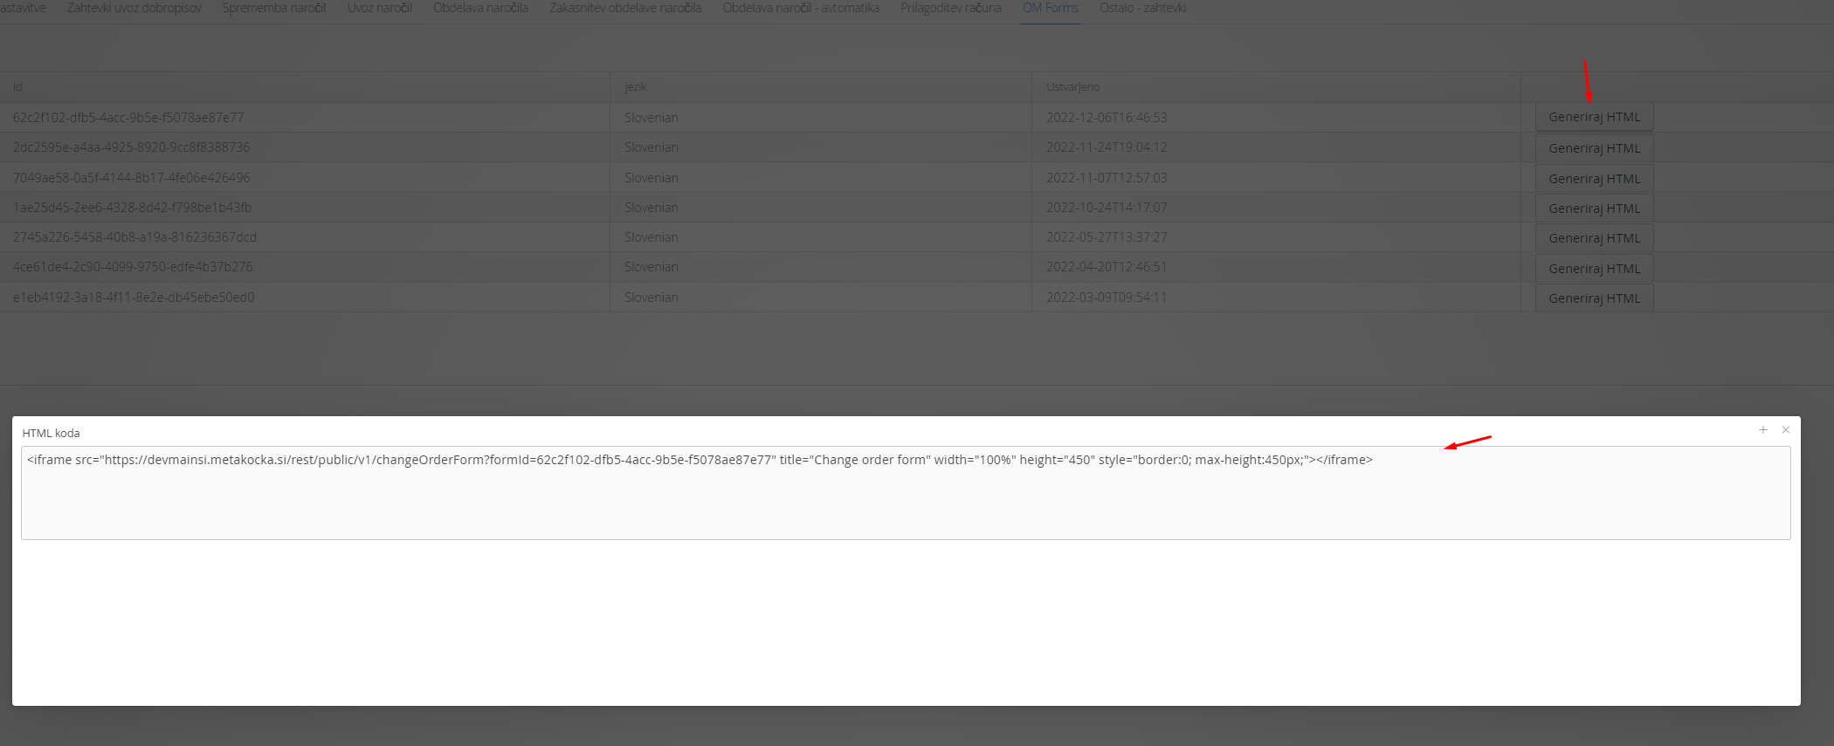Switch to Obdelava naročil - avtomatika tab
The width and height of the screenshot is (1834, 746).
[801, 8]
